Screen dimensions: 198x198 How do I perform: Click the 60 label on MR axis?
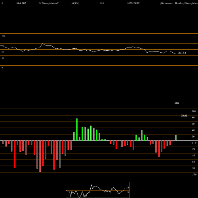193,124
